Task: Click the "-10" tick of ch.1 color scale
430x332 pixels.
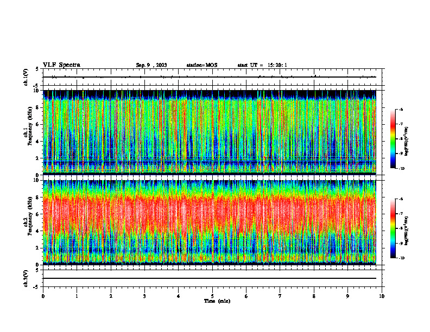Action: click(x=402, y=169)
